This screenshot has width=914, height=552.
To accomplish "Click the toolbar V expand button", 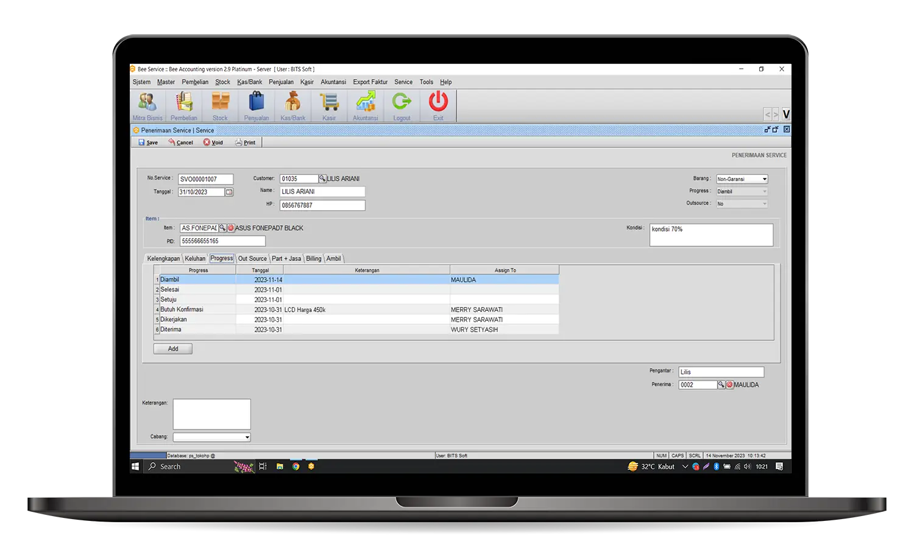I will 786,115.
